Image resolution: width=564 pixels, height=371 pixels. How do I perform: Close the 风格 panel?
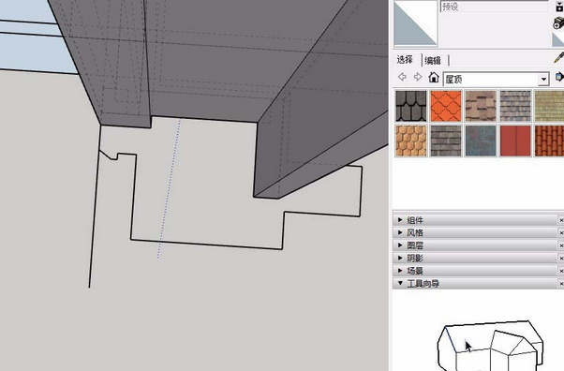[x=561, y=233]
